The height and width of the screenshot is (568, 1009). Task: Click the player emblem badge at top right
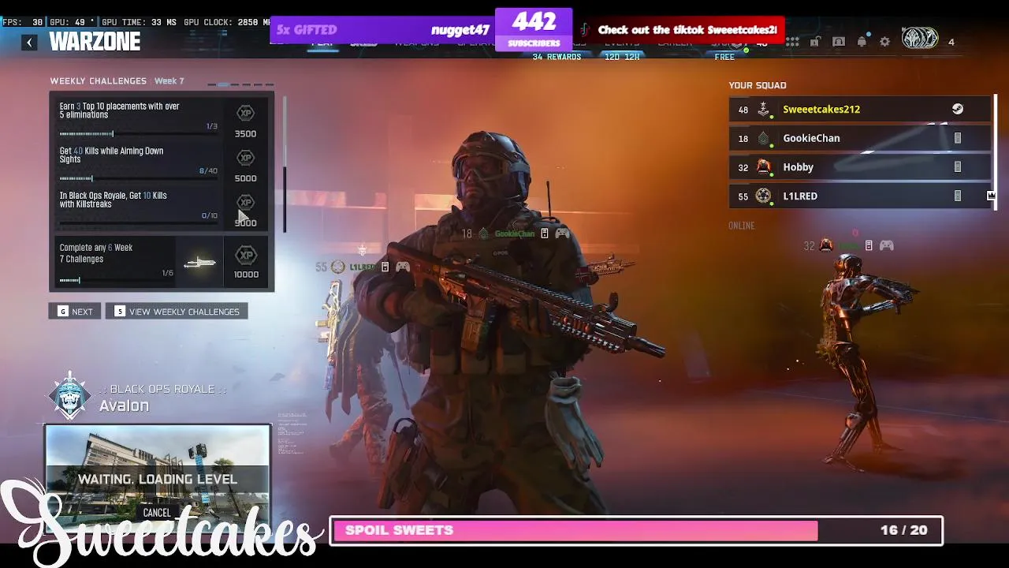[x=920, y=39]
